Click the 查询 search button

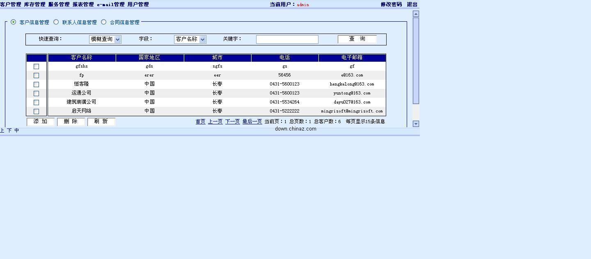pyautogui.click(x=357, y=39)
